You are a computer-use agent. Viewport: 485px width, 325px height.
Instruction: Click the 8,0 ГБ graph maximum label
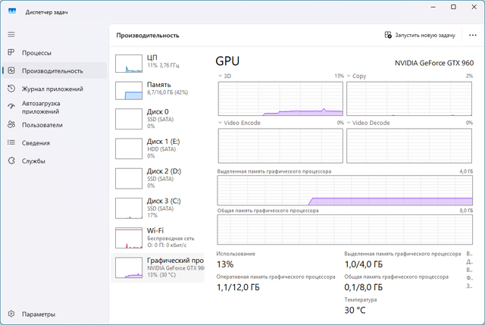tap(466, 211)
